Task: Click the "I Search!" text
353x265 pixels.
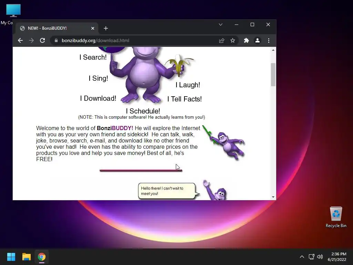Action: 93,57
